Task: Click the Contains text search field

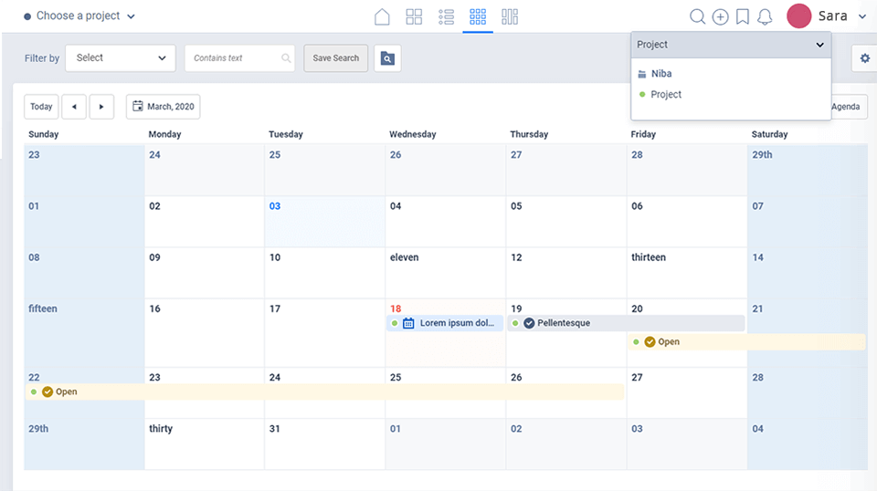Action: tap(238, 58)
